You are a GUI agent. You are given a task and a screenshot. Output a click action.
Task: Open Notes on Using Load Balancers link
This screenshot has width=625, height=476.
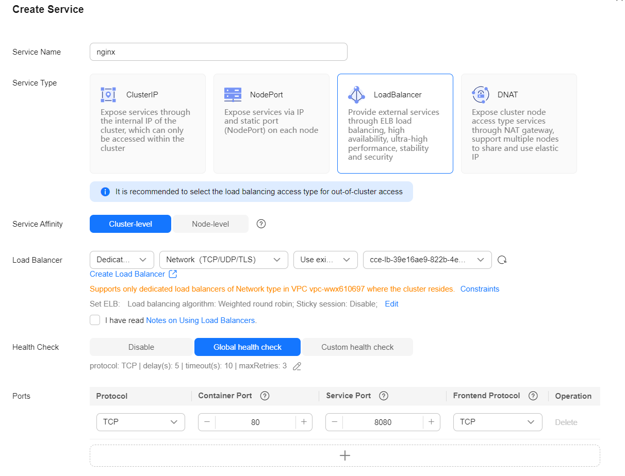pos(201,320)
